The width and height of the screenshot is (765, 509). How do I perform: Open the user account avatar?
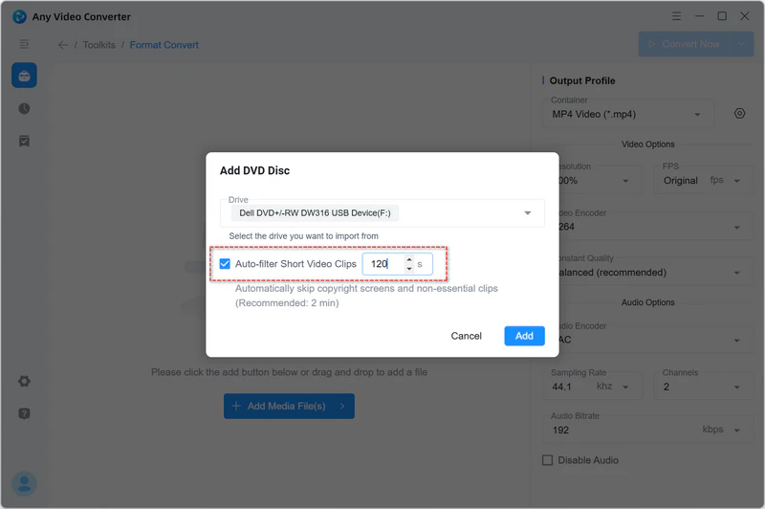click(x=25, y=483)
